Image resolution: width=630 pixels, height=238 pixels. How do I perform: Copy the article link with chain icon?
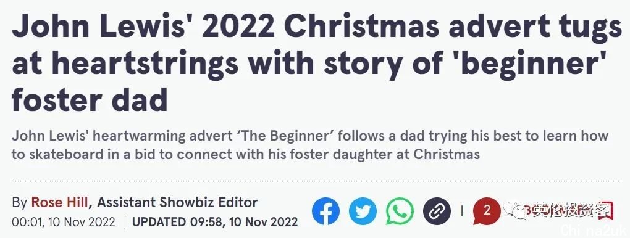click(437, 211)
